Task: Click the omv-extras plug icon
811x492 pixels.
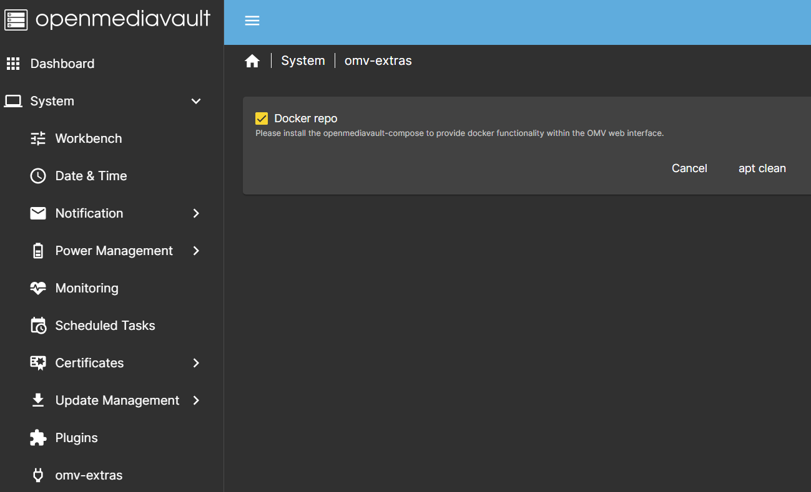Action: (38, 475)
